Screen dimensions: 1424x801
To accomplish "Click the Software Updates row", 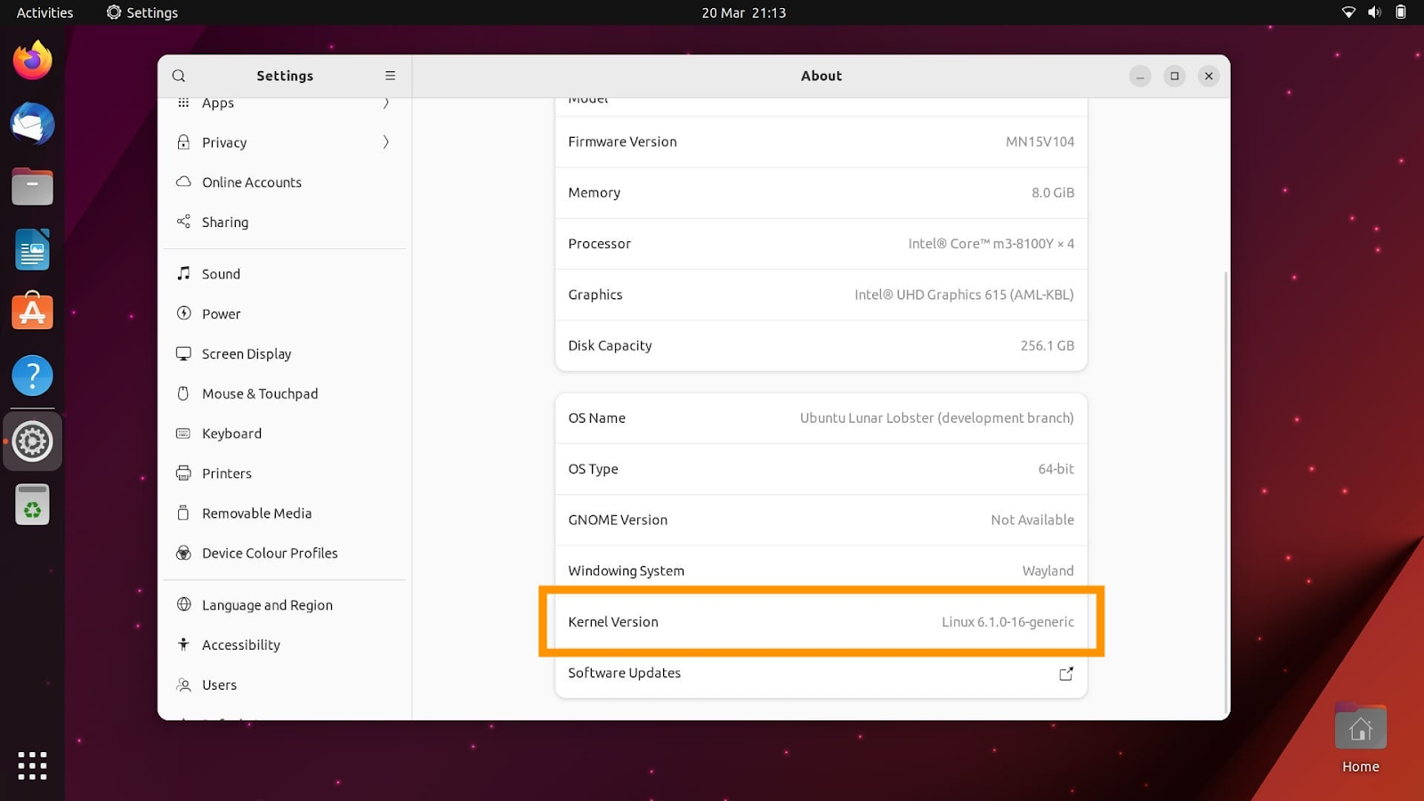I will (x=821, y=673).
